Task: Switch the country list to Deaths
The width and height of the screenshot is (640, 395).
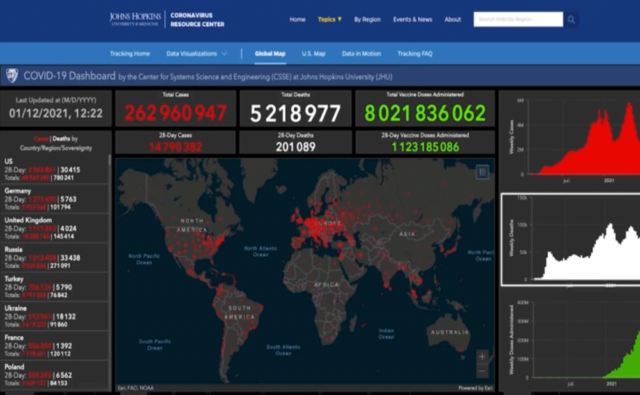Action: (61, 139)
